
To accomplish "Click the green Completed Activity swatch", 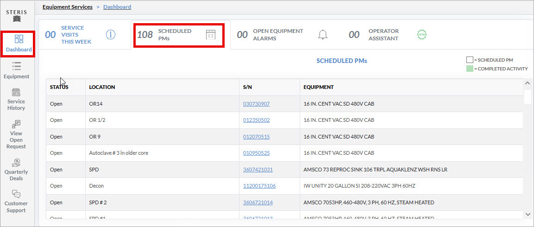I will point(470,69).
